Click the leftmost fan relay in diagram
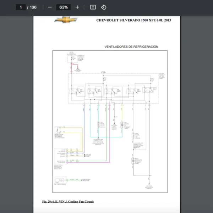This screenshot has width=213, height=213. [x=75, y=91]
